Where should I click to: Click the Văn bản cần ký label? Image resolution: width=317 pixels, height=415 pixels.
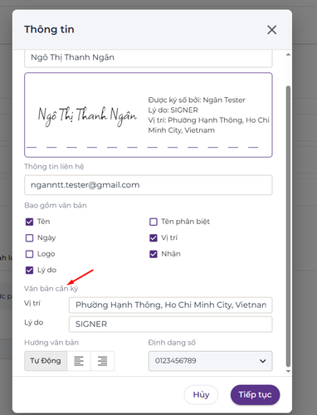(51, 289)
